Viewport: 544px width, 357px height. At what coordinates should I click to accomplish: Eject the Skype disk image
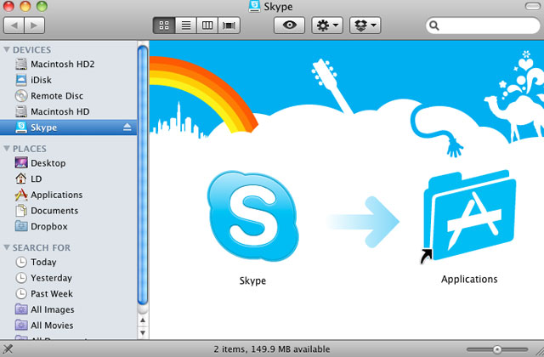pyautogui.click(x=127, y=127)
